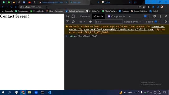The image size is (169, 95).
Task: Open a new browser tab
Action: pos(135,2)
